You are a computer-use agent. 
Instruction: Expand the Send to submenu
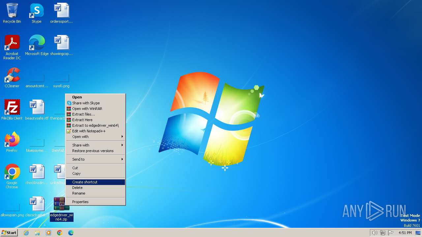click(95, 159)
